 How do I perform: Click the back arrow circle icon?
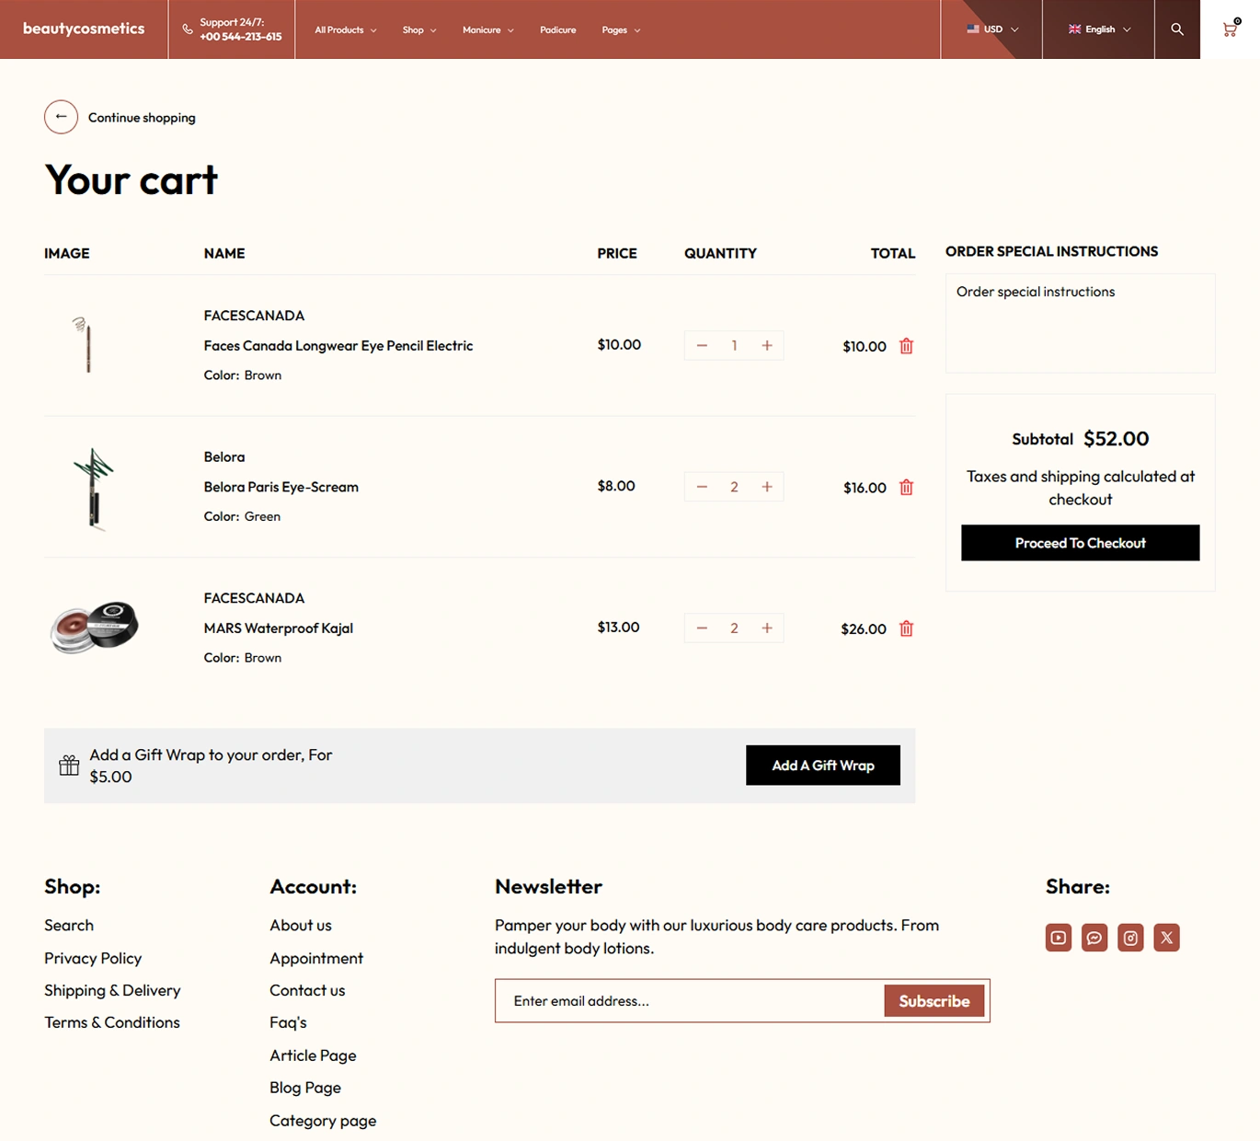[x=61, y=117]
